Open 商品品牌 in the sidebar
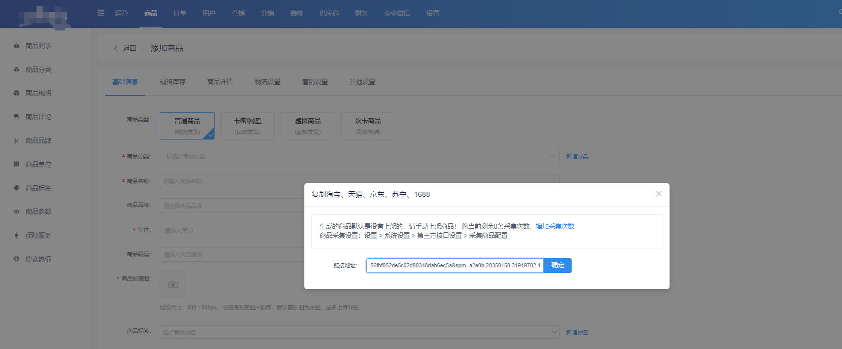This screenshot has height=349, width=842. click(x=39, y=141)
